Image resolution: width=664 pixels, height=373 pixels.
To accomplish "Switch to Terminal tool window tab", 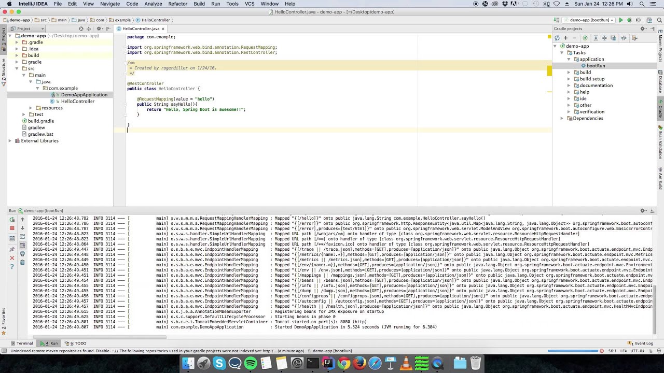I will point(22,343).
